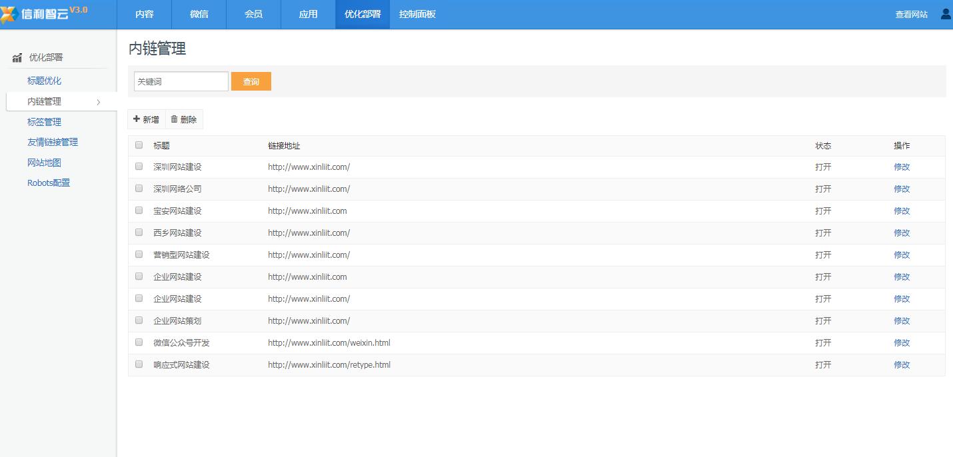
Task: Check the box for 深圳网站建设 row
Action: pyautogui.click(x=139, y=167)
